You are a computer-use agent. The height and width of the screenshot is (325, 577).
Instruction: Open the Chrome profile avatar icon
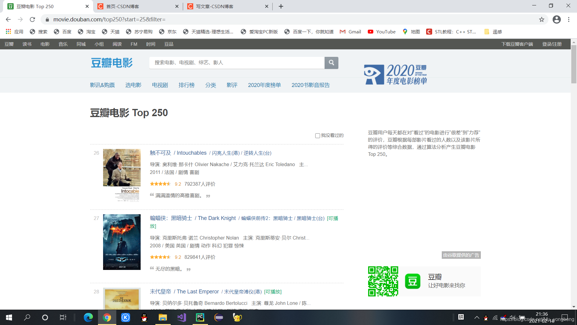pyautogui.click(x=557, y=20)
